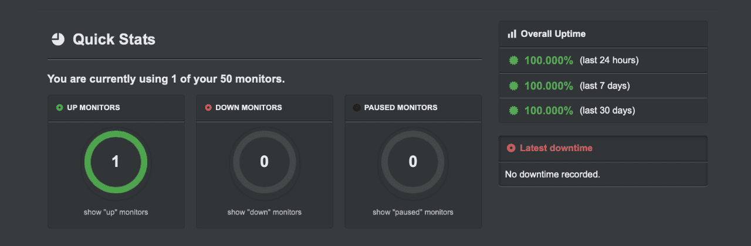Viewport: 751px width, 246px height.
Task: Click the 100.000% last 30 days value
Action: pyautogui.click(x=549, y=110)
